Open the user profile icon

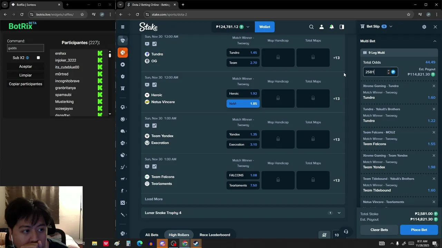321,27
